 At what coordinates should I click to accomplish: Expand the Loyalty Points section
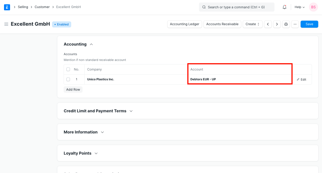(96, 153)
